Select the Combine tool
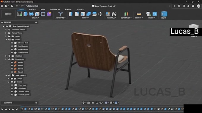The width and height of the screenshot is (202, 113). [x=89, y=14]
